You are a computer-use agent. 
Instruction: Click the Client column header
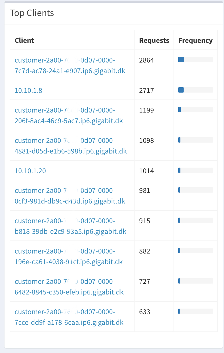click(x=24, y=40)
